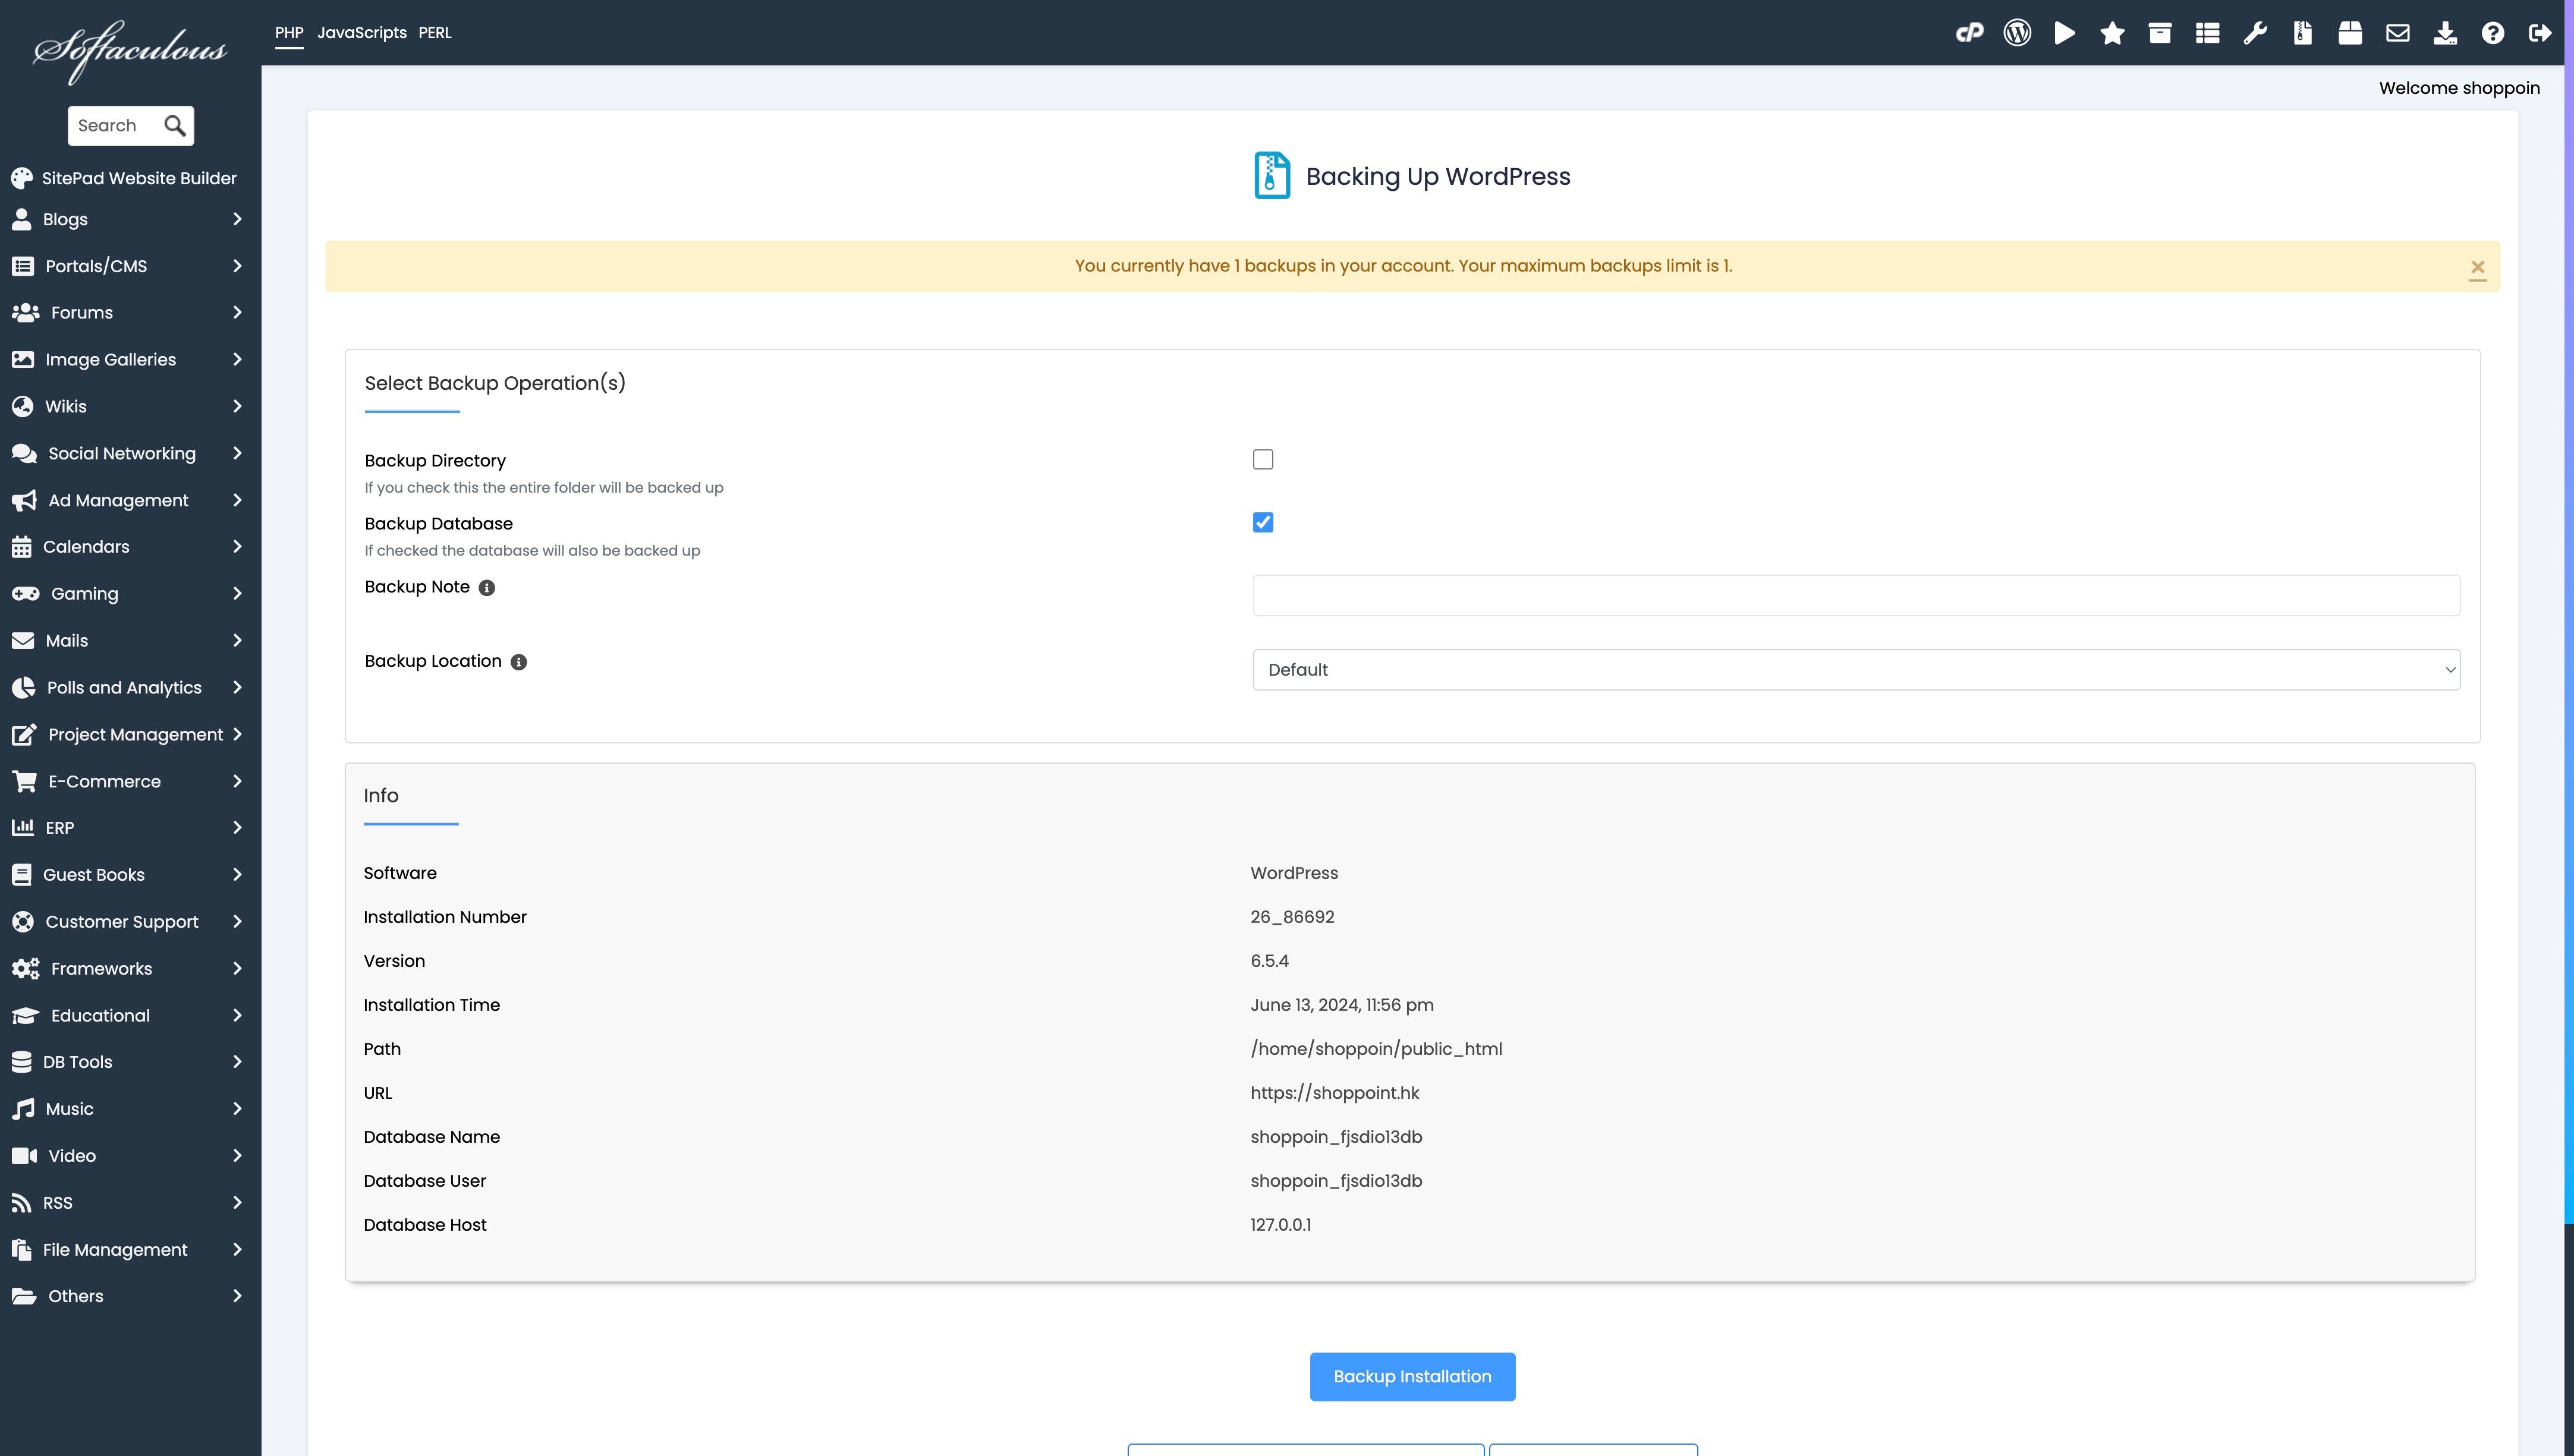
Task: Click the download tray import icon
Action: [x=2445, y=33]
